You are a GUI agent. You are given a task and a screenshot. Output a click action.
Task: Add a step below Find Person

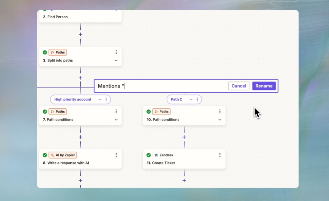point(80,34)
